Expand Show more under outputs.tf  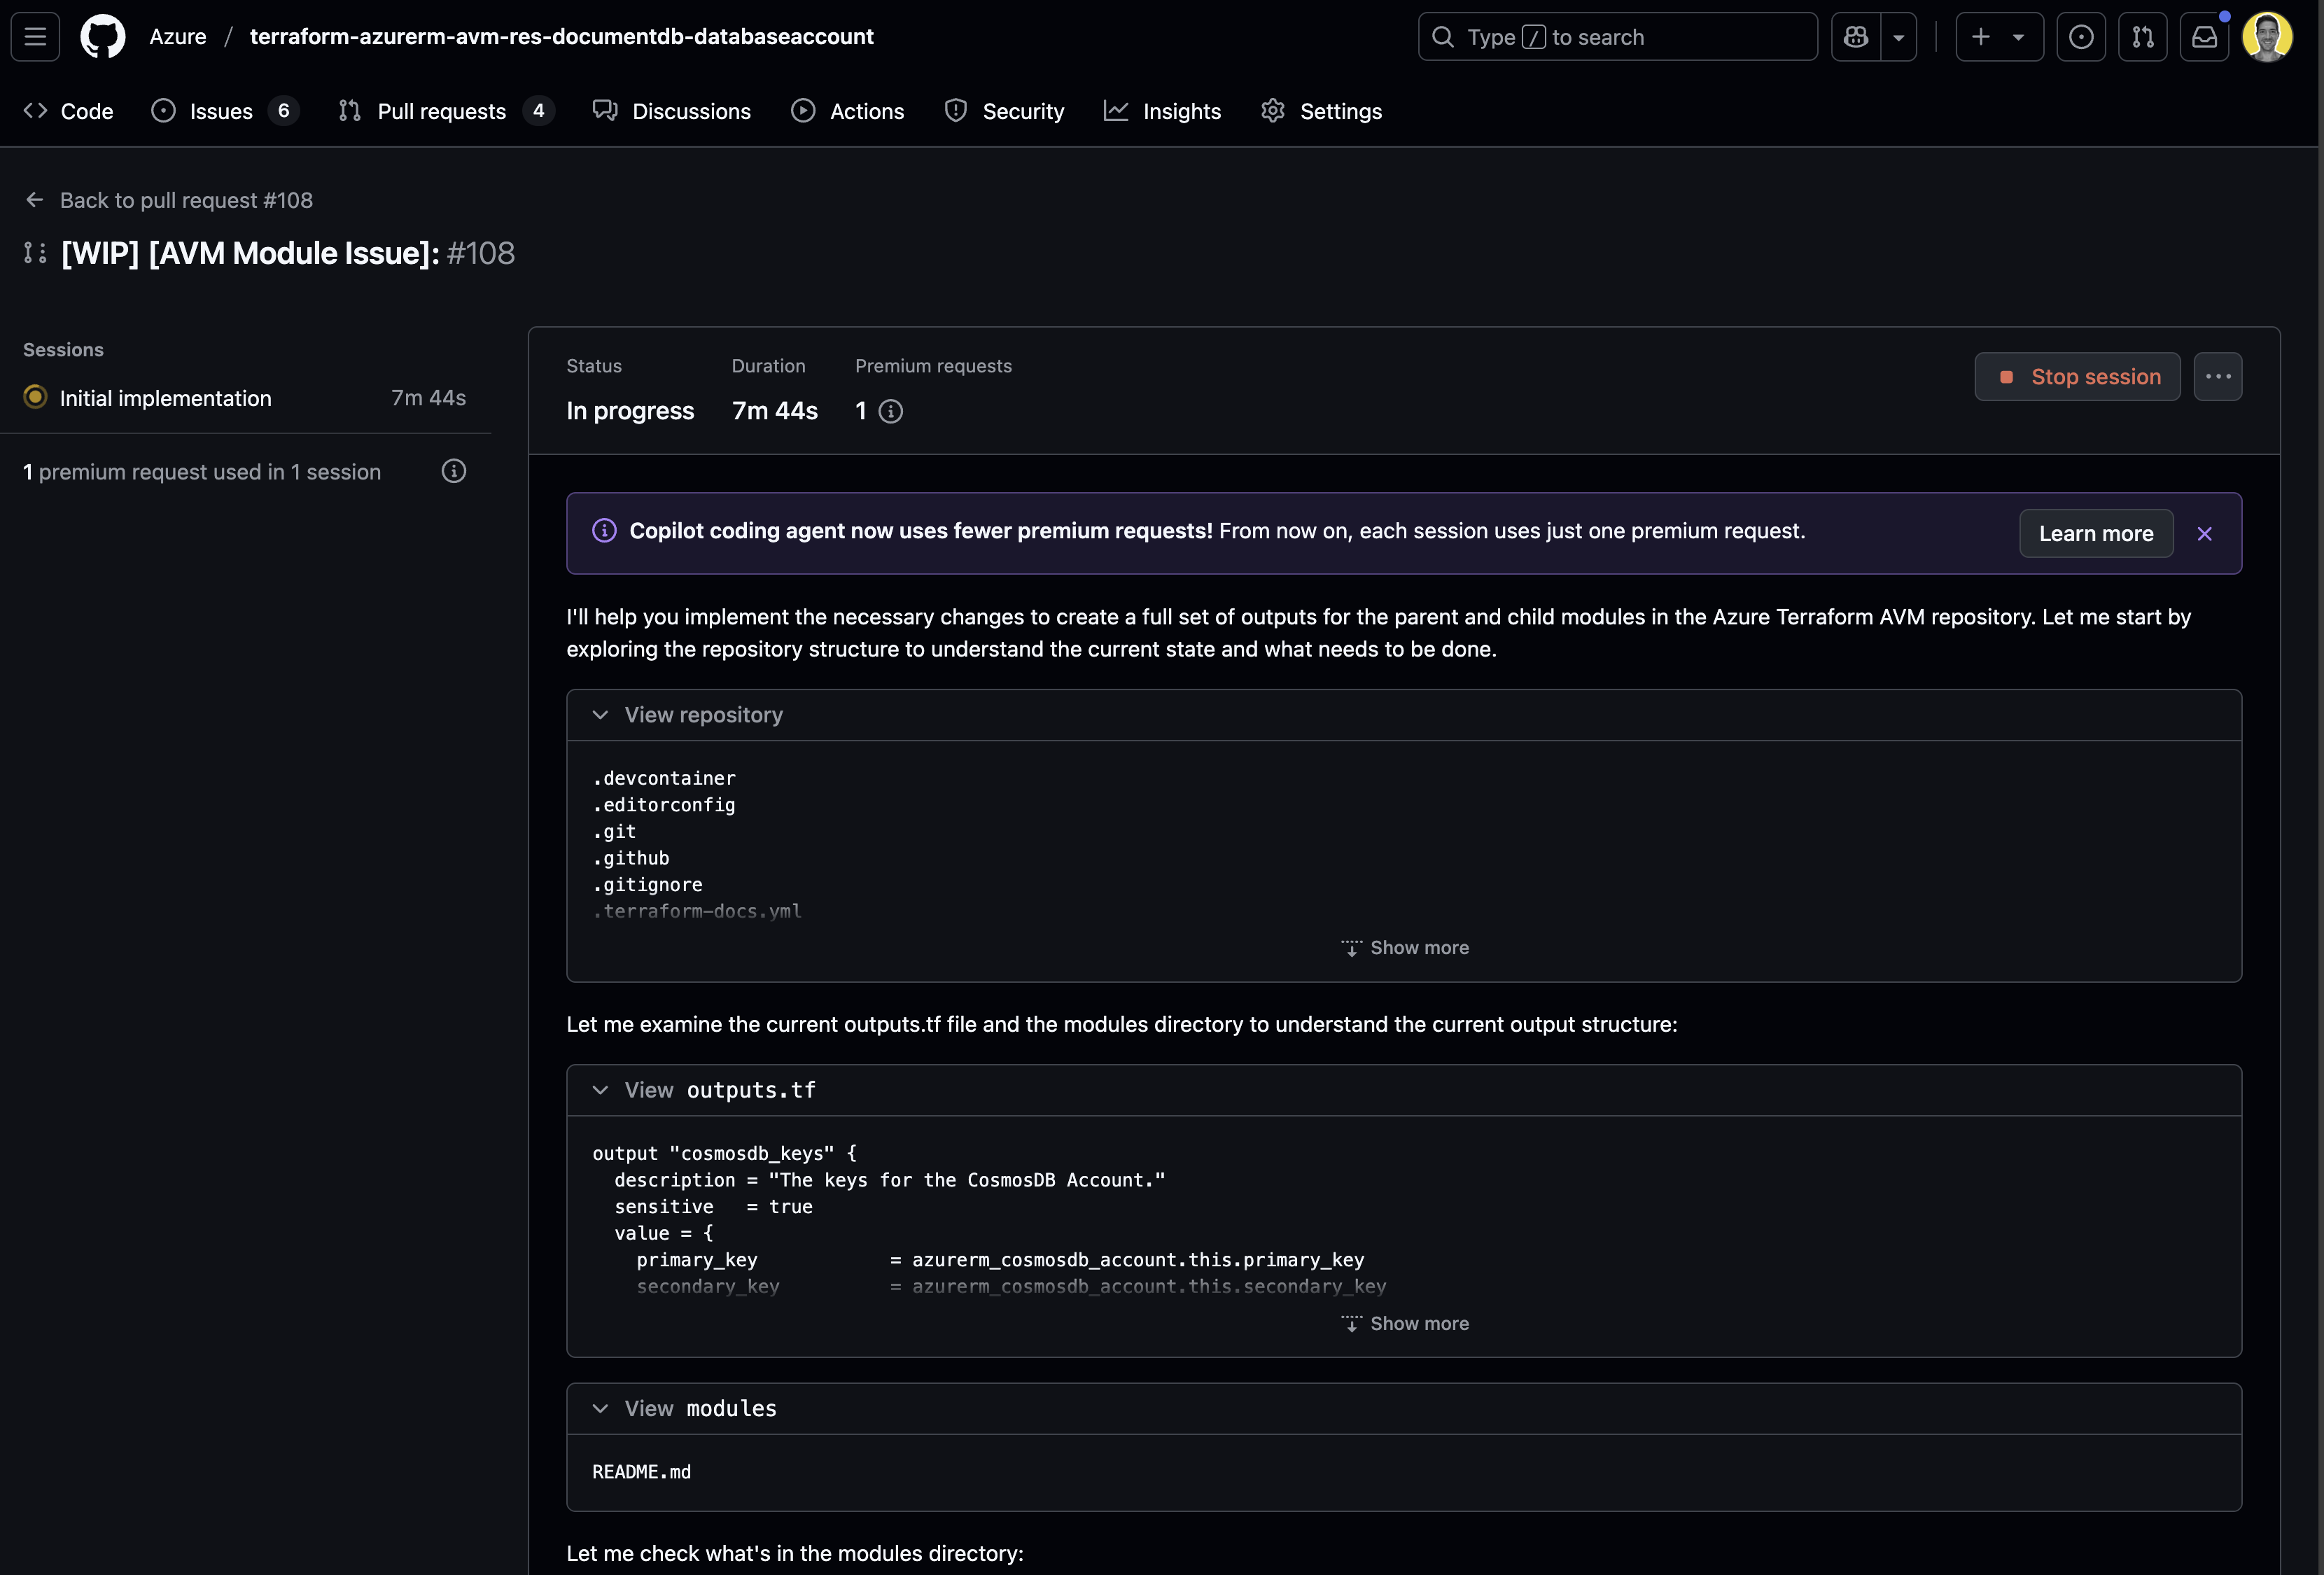click(1404, 1323)
